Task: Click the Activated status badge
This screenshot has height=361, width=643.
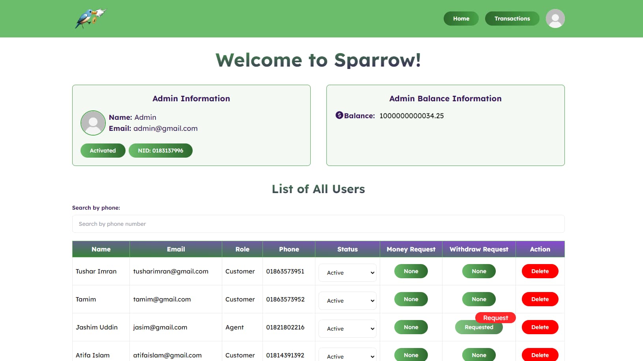Action: [103, 151]
